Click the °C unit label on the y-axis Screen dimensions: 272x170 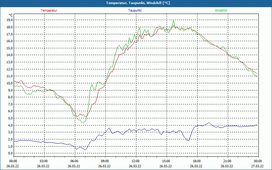click(11, 15)
